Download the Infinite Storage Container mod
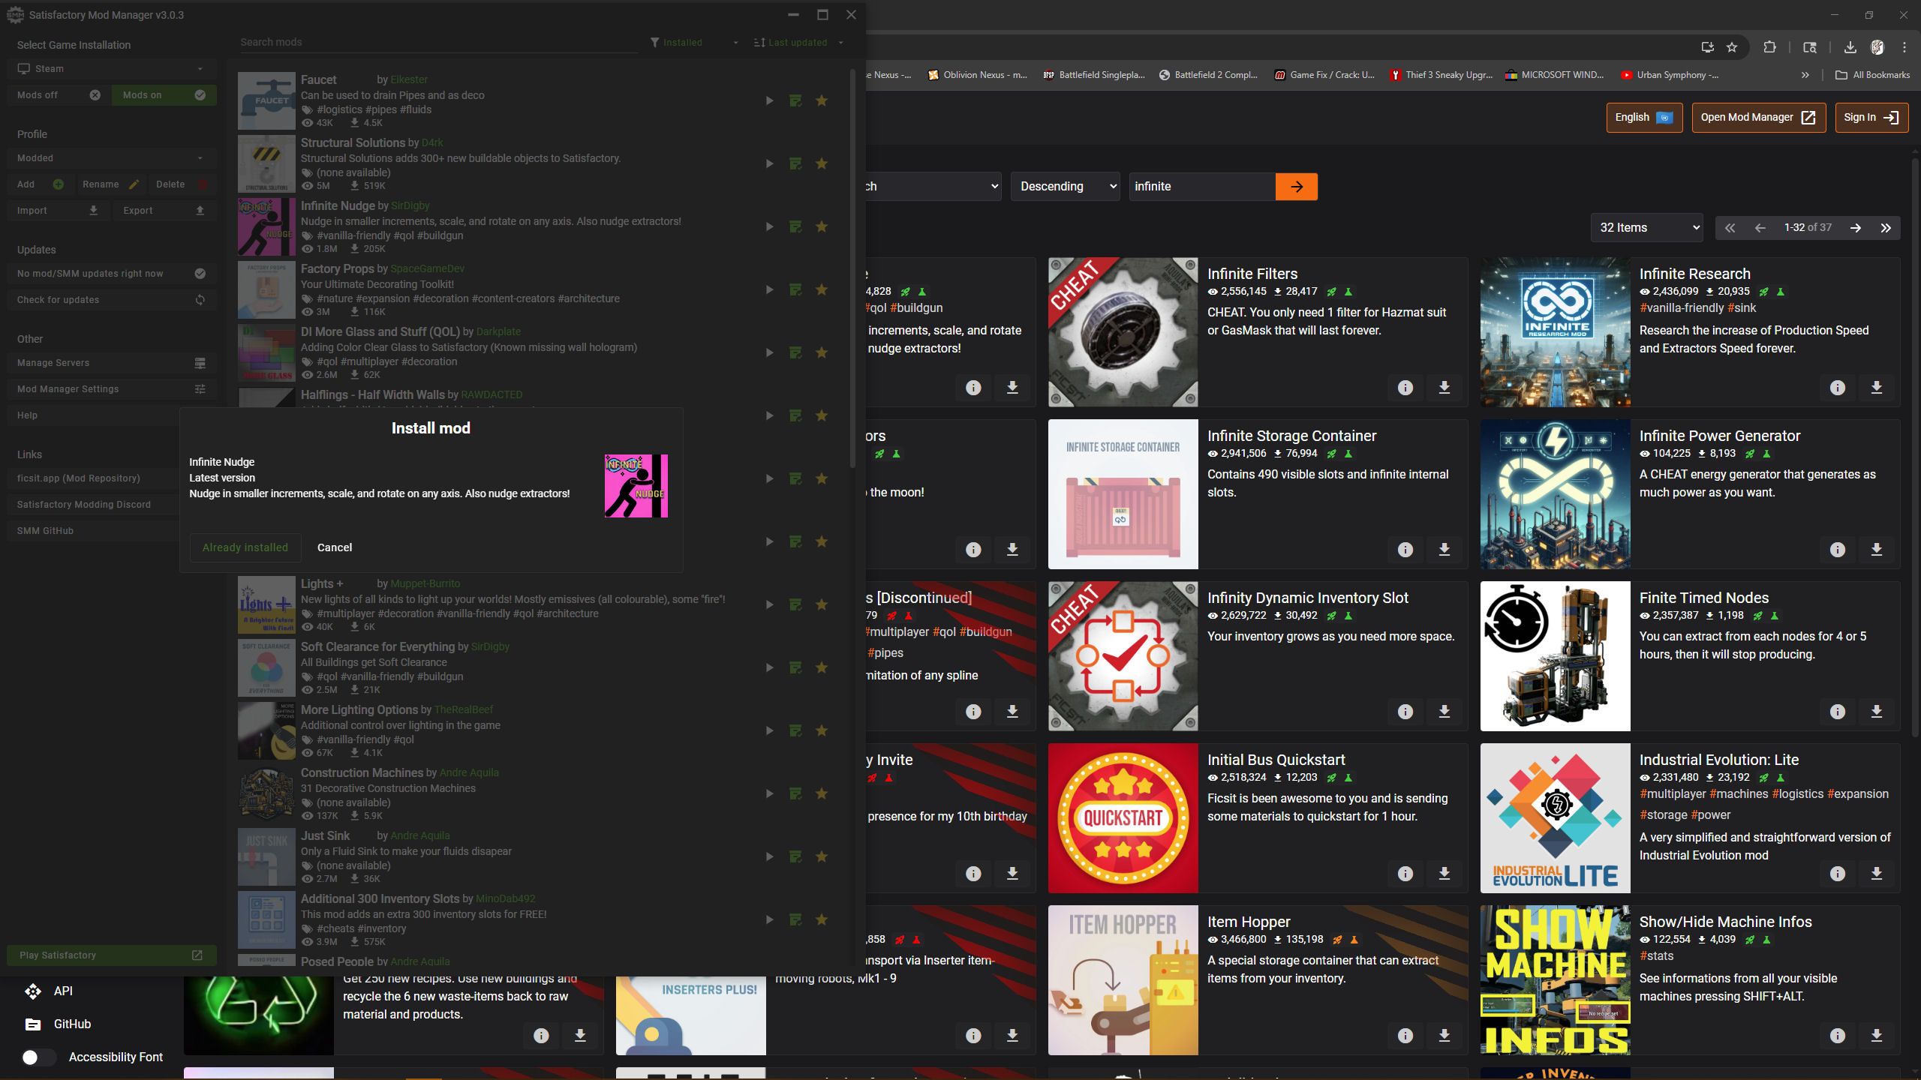This screenshot has height=1080, width=1921. [x=1445, y=550]
